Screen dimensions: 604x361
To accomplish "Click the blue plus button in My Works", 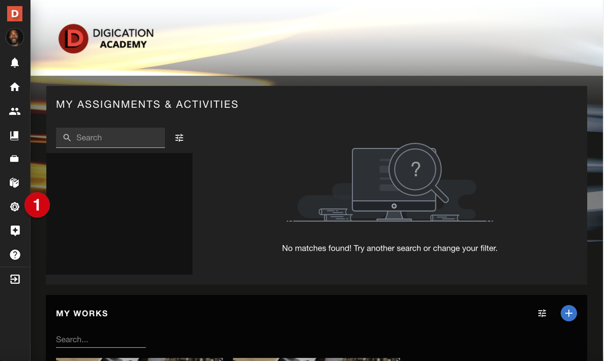I will pos(568,313).
